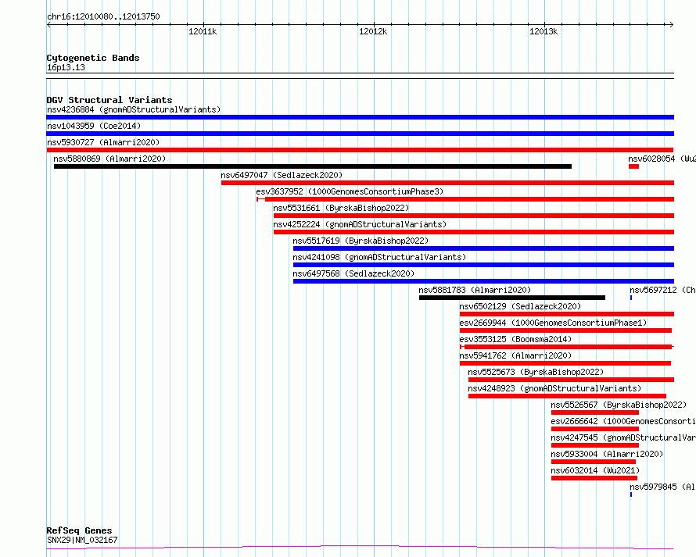Select the nsv5881783 (Almarri2020) label
696x557 pixels.
pos(475,290)
